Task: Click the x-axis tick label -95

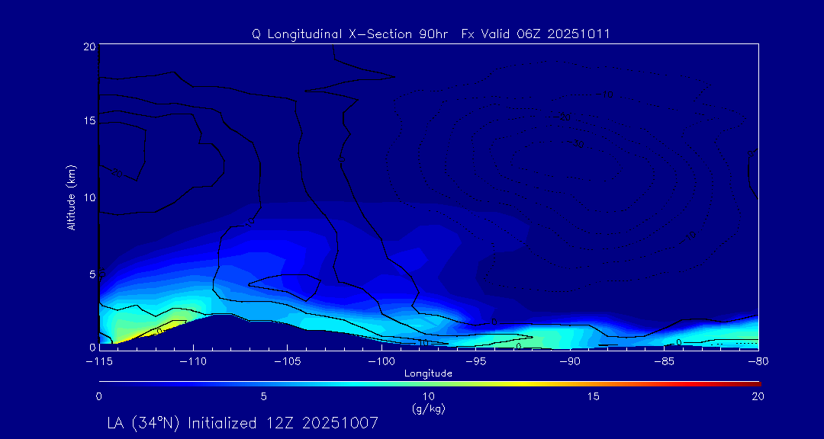Action: [x=475, y=362]
